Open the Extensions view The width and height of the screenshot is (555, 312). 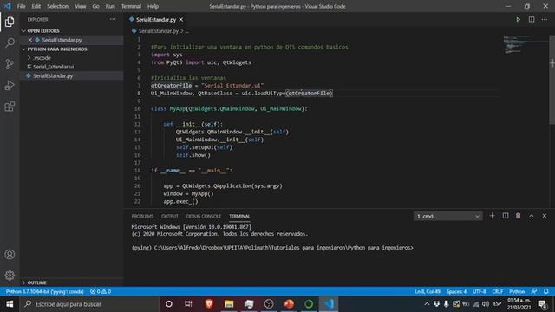coord(10,107)
